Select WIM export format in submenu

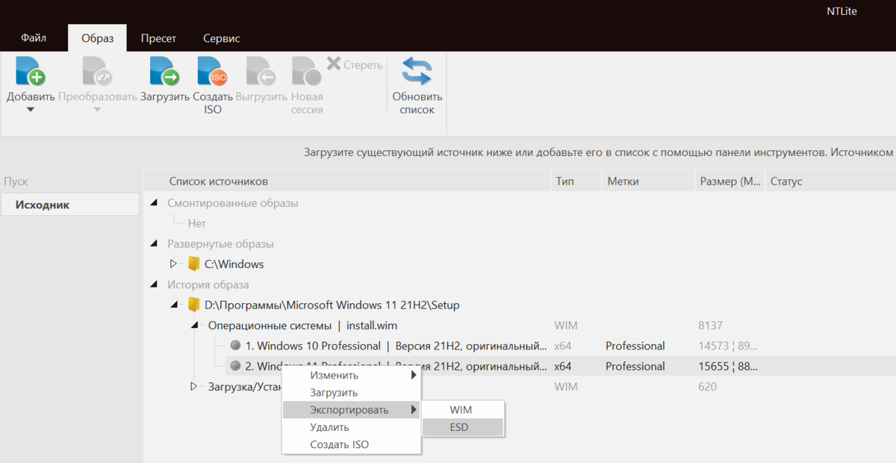click(x=463, y=410)
